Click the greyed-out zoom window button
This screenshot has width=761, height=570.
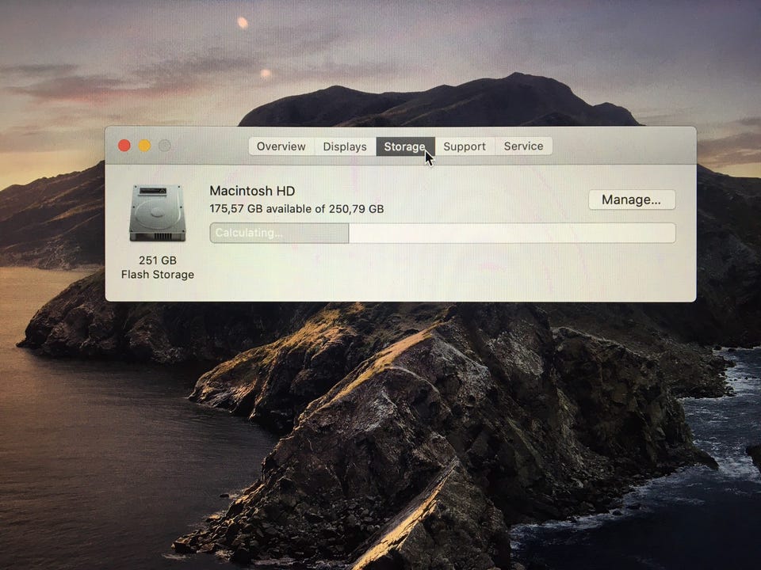(x=165, y=146)
